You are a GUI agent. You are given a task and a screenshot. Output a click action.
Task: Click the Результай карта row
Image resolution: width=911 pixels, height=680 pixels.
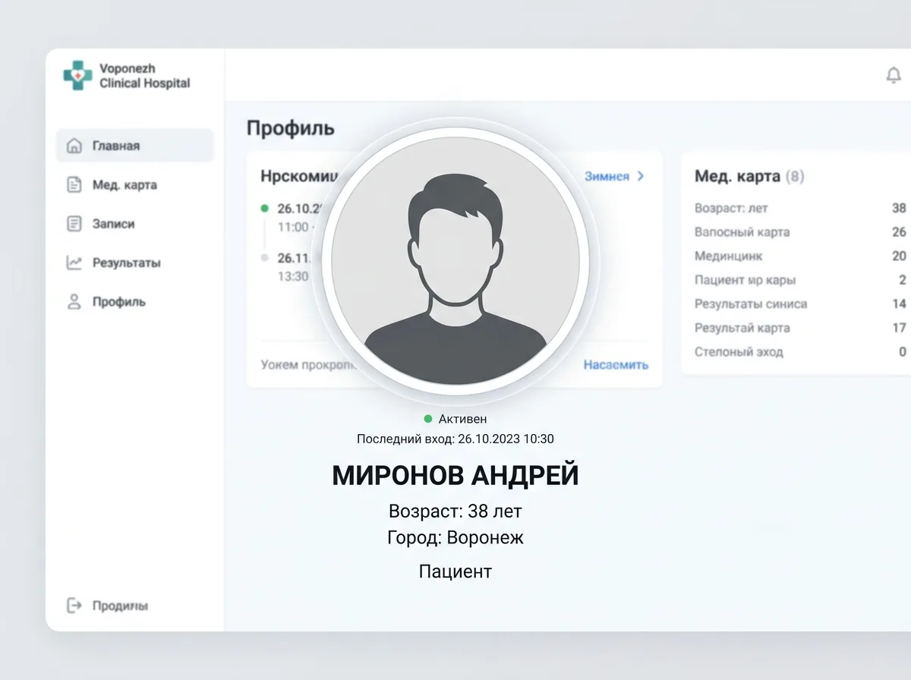pyautogui.click(x=800, y=328)
